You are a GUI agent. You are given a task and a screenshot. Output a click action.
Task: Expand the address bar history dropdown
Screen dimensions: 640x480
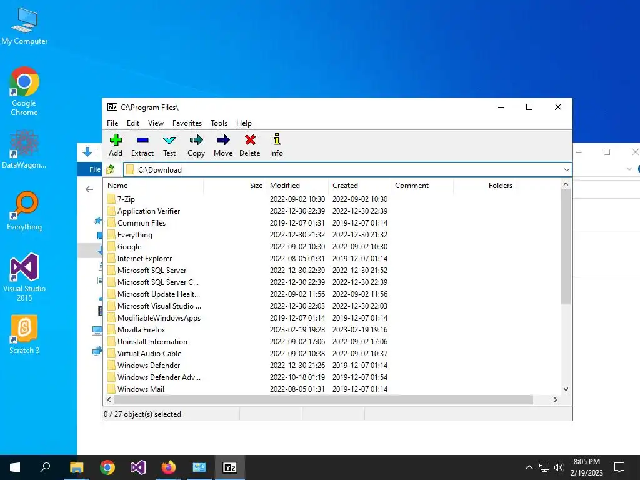coord(566,170)
